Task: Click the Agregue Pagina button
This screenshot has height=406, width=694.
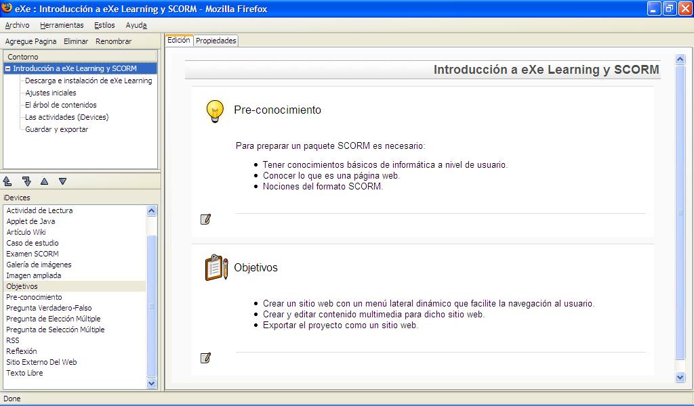Action: [x=31, y=41]
